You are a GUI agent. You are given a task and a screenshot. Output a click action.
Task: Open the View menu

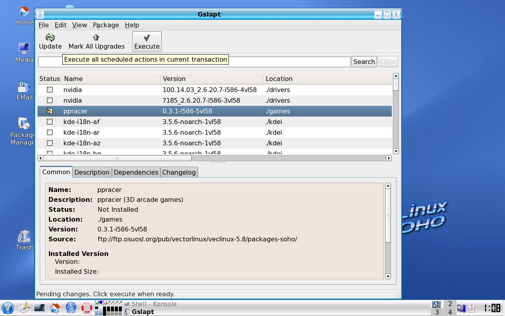click(79, 25)
